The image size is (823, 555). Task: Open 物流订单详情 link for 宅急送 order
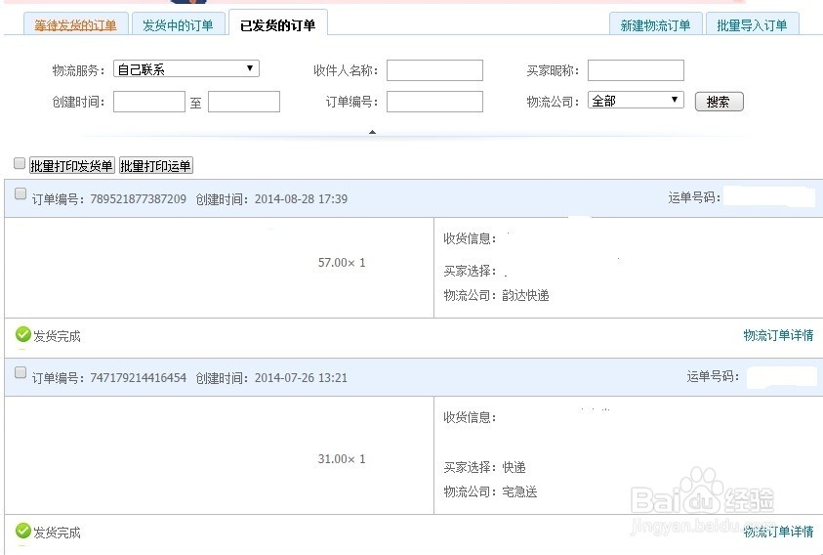[778, 532]
